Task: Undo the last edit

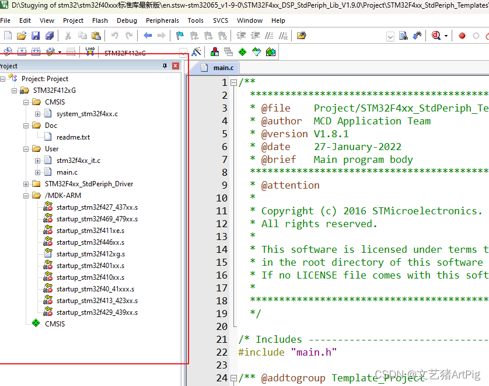Action: tap(114, 36)
